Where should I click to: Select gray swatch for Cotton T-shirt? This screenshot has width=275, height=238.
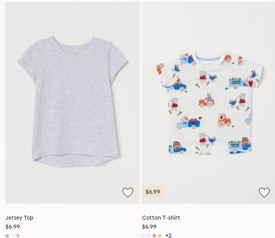pos(154,236)
